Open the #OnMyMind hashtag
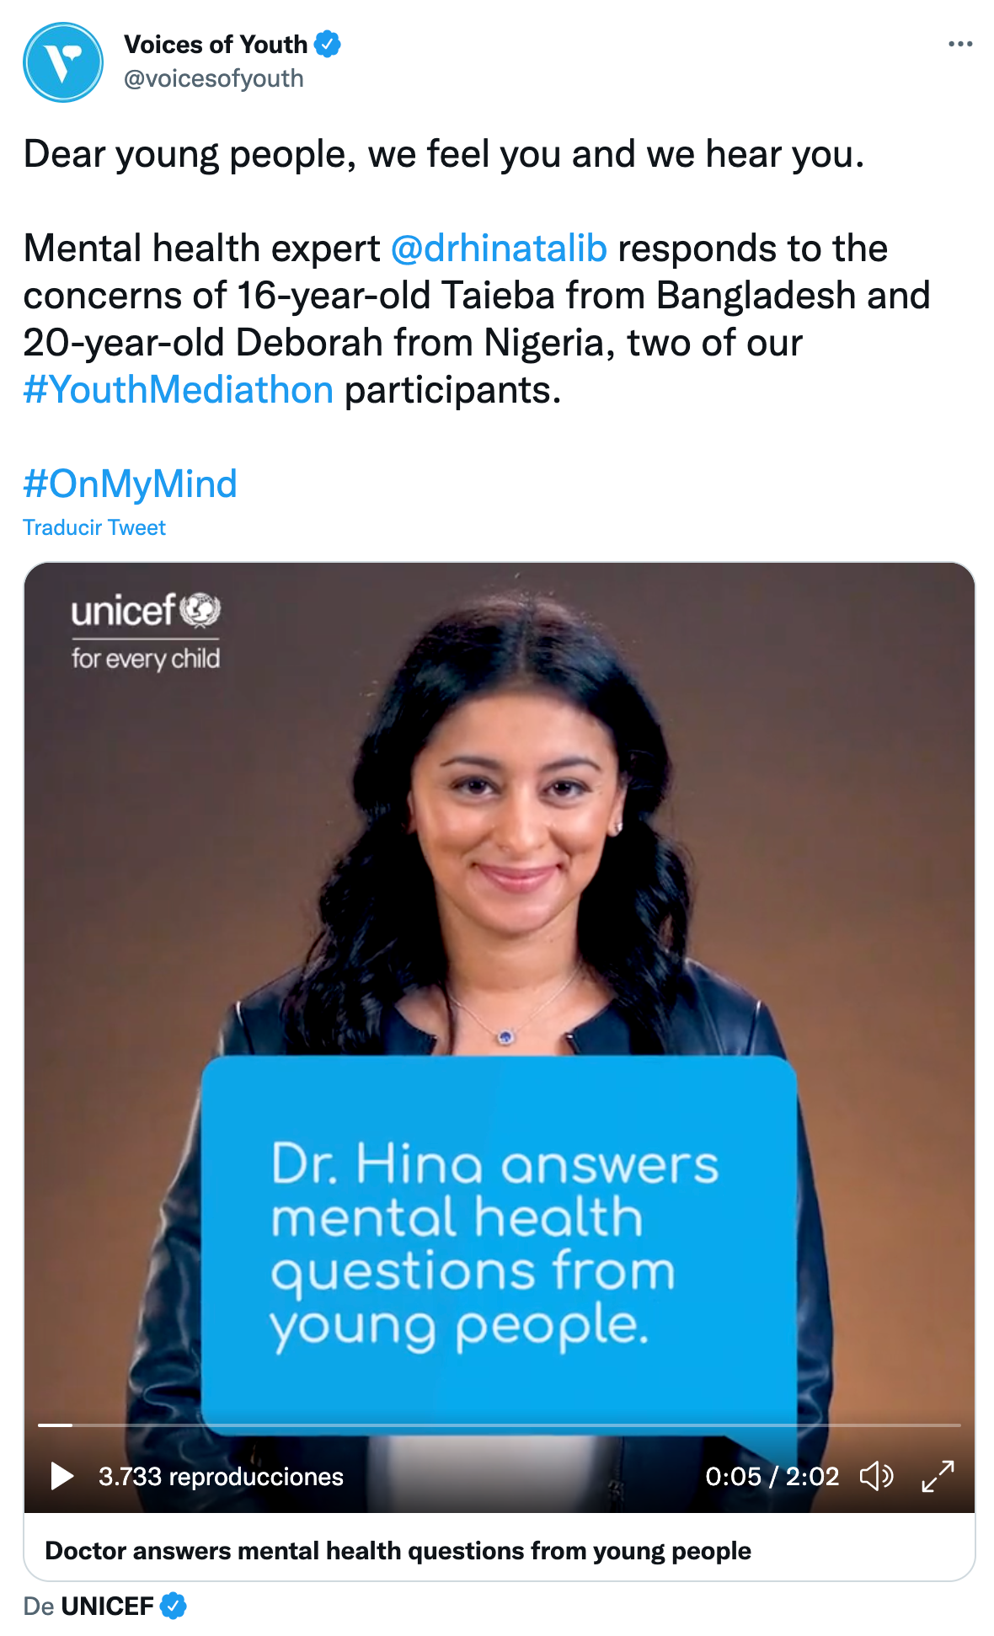Viewport: 994px width, 1636px height. 131,484
